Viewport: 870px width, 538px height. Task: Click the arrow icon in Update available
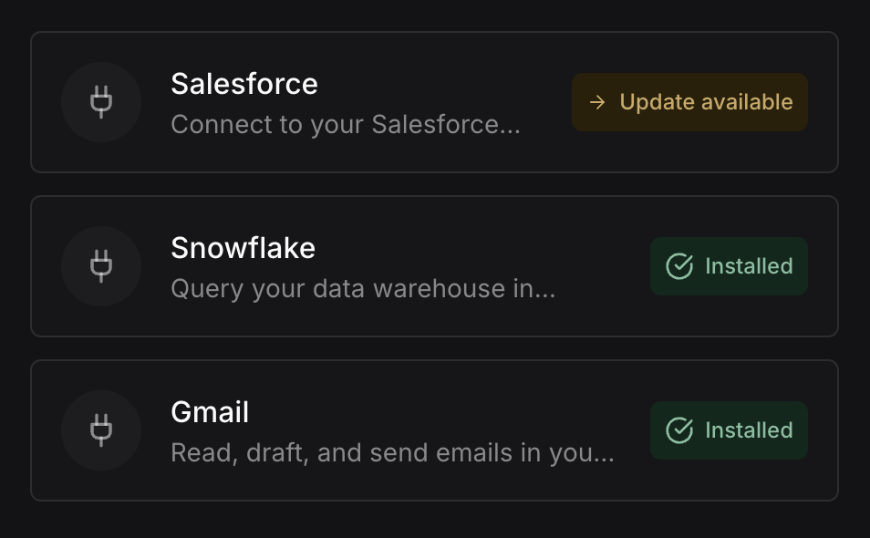(x=598, y=102)
